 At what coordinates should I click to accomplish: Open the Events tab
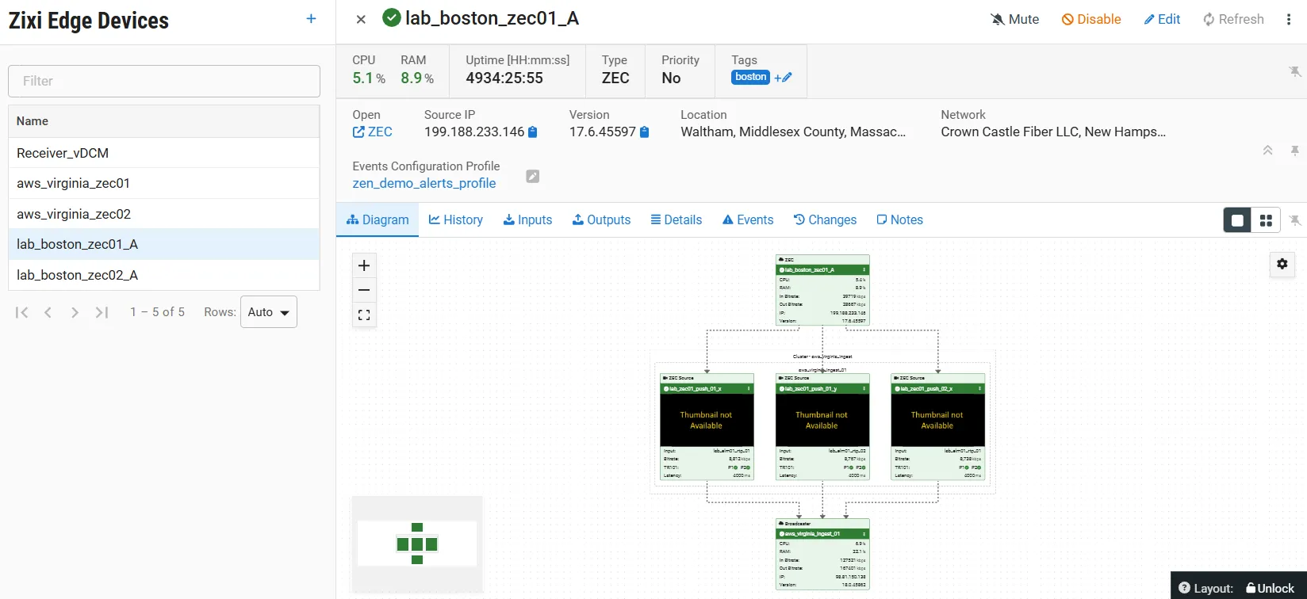click(x=748, y=219)
